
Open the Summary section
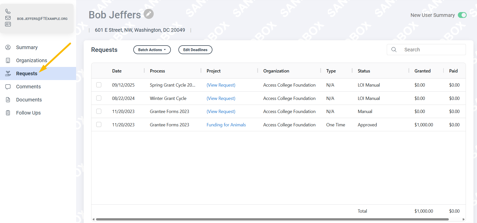coord(27,47)
